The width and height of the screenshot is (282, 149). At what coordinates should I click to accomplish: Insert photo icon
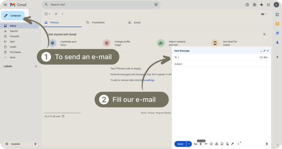point(222,144)
